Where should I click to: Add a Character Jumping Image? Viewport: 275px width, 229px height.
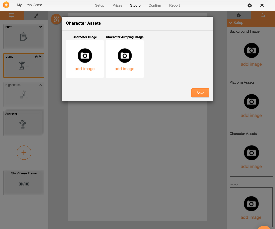click(x=125, y=59)
